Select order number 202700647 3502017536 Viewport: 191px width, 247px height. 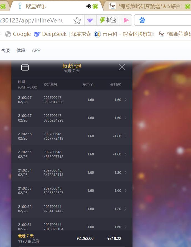(x=53, y=100)
